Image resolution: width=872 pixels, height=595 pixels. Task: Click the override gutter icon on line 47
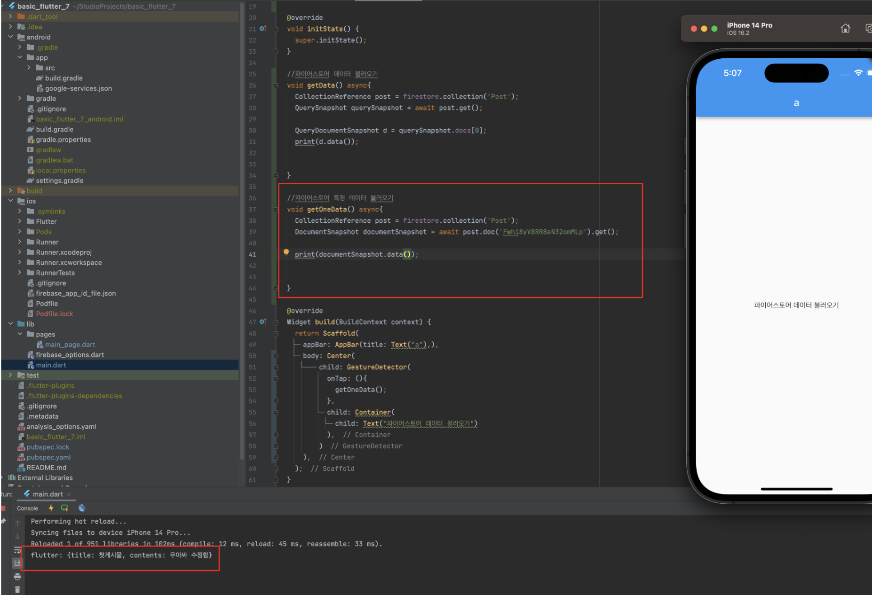click(x=263, y=322)
